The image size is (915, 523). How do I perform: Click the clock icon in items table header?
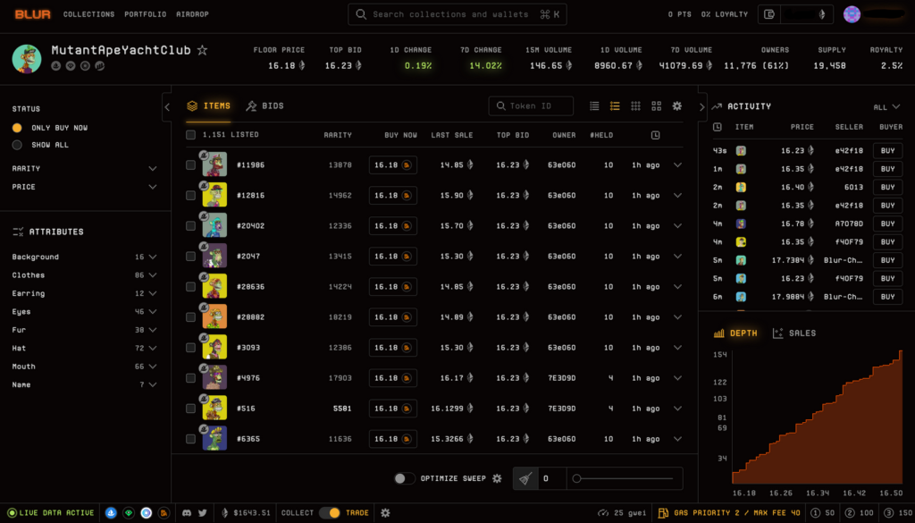click(x=655, y=135)
